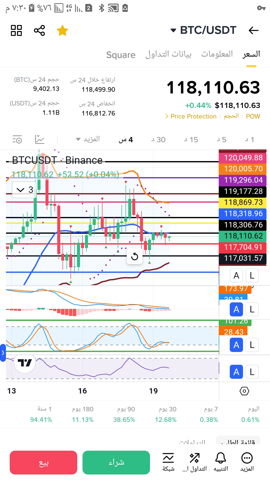Screen dimensions: 270x481
Task: Open the التنبيه alert bell icon
Action: tap(221, 462)
